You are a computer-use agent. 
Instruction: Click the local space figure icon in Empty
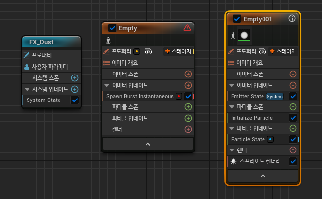tap(108, 40)
